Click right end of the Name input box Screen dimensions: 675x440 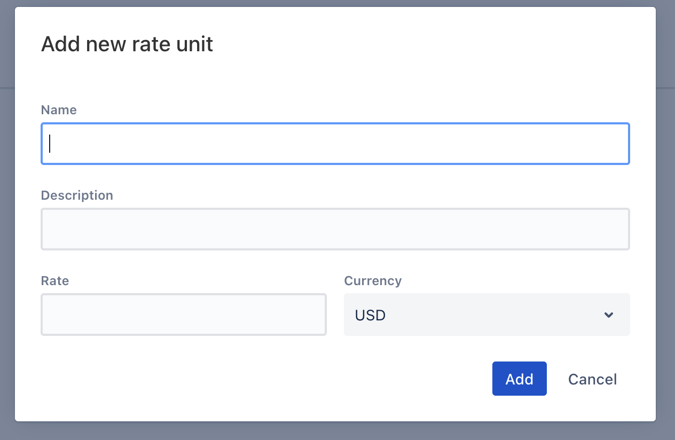(614, 144)
